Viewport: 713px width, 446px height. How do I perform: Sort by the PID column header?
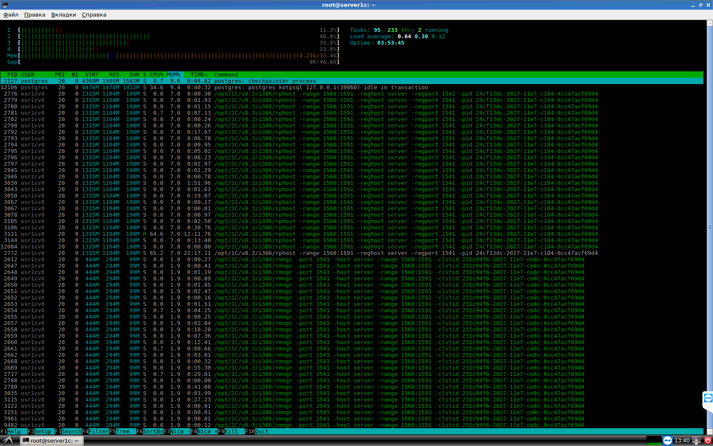click(x=12, y=75)
